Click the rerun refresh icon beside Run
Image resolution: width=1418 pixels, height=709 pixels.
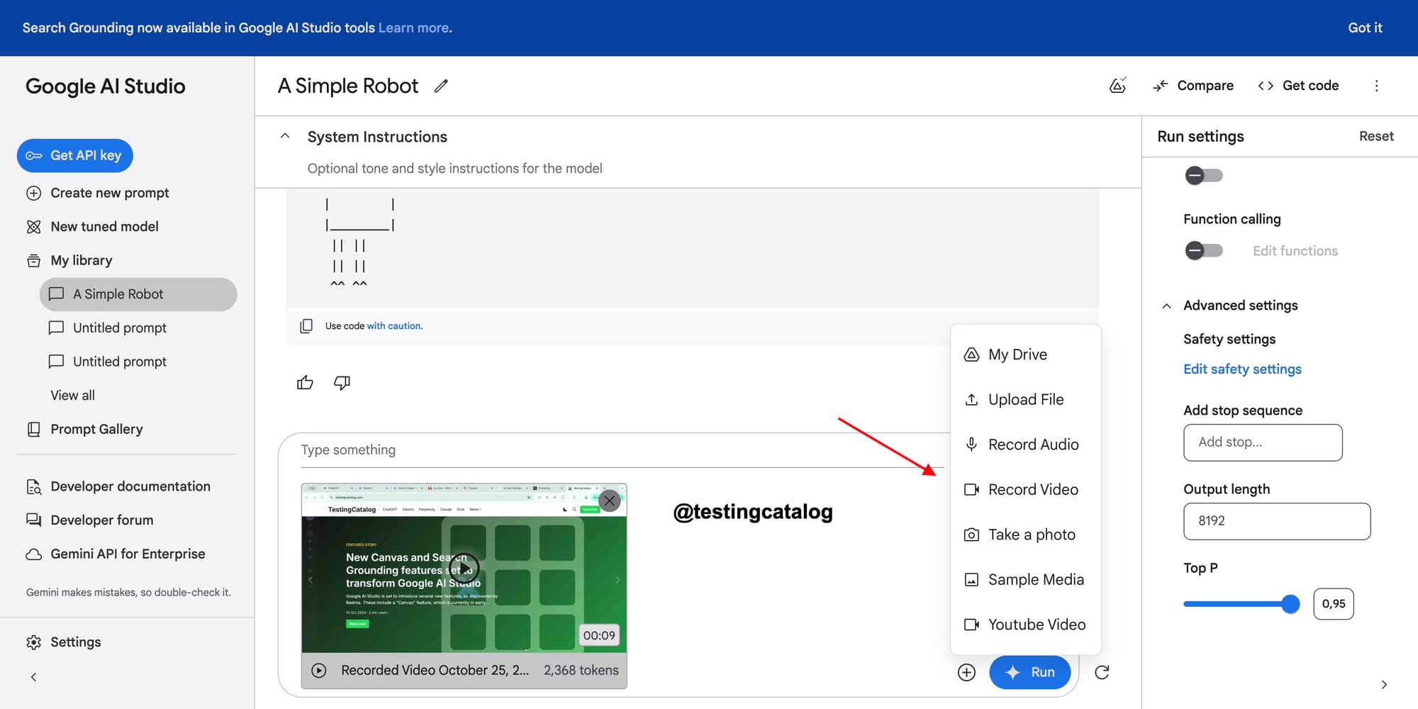(1102, 672)
